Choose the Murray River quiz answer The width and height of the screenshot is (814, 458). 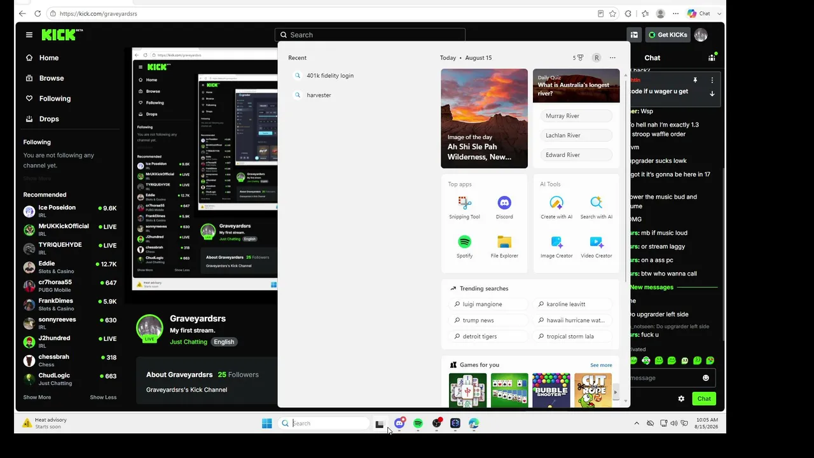click(576, 116)
